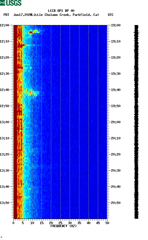Click the 40 Hz axis tick label
The width and height of the screenshot is (148, 240).
pyautogui.click(x=88, y=223)
